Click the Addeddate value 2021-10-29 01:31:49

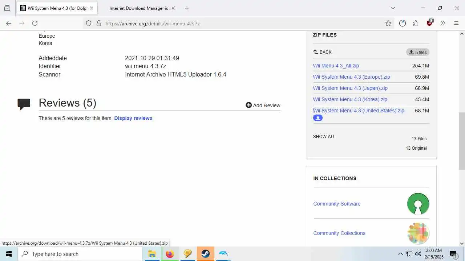point(152,58)
